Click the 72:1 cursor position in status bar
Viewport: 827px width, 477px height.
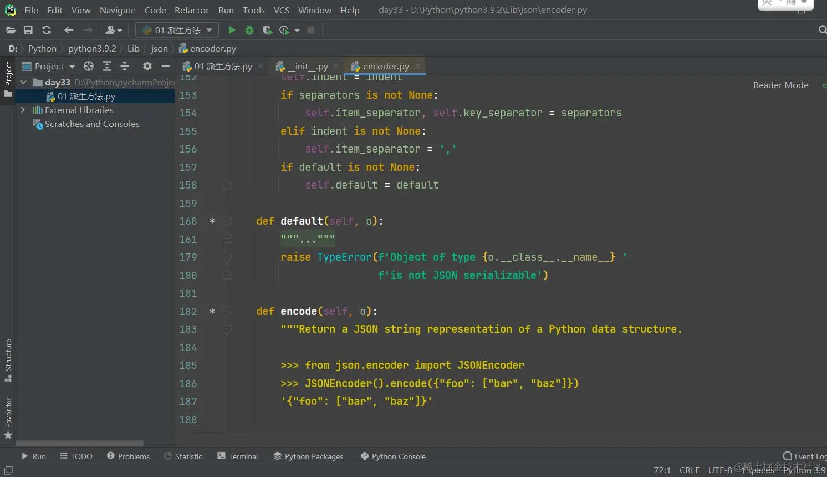point(662,470)
